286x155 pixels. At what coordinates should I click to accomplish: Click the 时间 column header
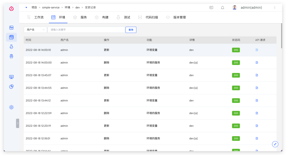click(28, 40)
